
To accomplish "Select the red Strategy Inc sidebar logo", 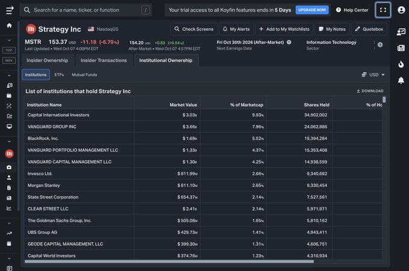I will (10, 153).
